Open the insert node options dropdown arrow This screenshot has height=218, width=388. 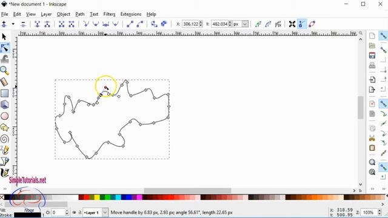(13, 24)
